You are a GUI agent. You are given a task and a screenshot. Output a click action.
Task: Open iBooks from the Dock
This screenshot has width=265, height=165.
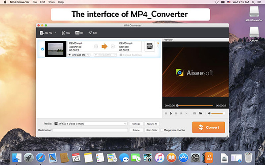click(171, 158)
